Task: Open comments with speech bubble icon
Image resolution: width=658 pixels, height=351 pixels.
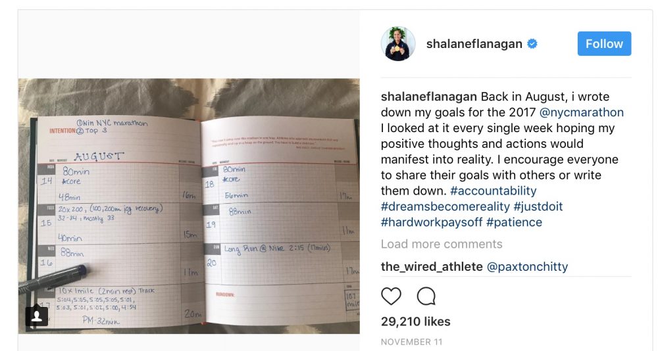Action: (426, 296)
